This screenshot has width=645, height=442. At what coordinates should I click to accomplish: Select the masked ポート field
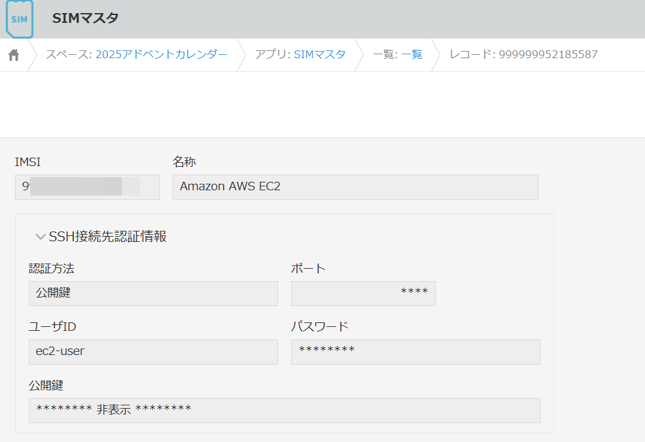[363, 293]
